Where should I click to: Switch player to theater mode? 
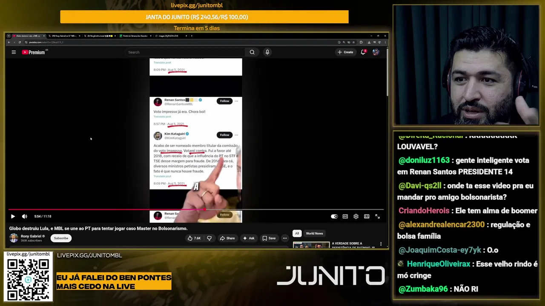[x=367, y=216]
